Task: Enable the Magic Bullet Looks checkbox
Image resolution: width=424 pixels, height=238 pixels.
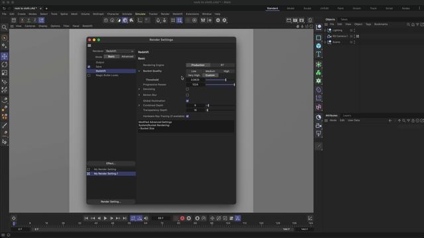Action: (x=89, y=75)
